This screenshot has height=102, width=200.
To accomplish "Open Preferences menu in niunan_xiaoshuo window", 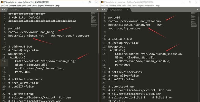I will [149, 6].
